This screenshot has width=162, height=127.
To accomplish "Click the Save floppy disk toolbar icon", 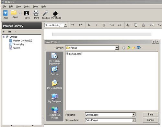I will (x=27, y=13).
